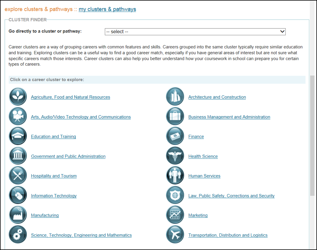Click the Government building columns icon

[18, 156]
